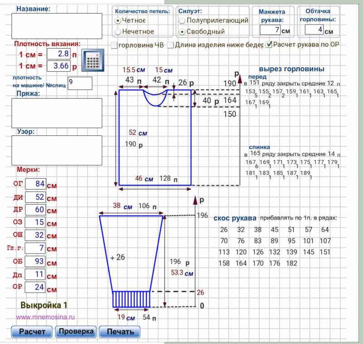
Task: Choose the Свободный silhouette option
Action: click(x=182, y=32)
